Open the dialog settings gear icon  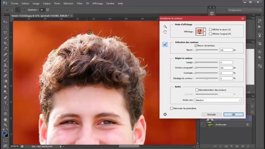[x=165, y=114]
